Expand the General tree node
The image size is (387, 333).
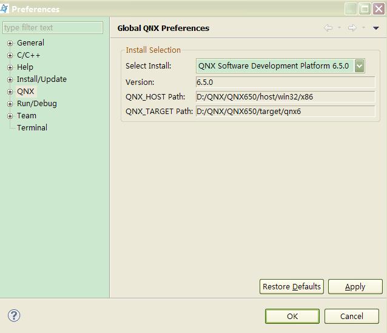10,43
